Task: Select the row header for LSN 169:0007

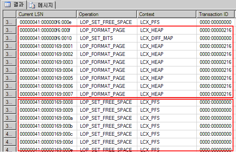Action: click(10, 94)
